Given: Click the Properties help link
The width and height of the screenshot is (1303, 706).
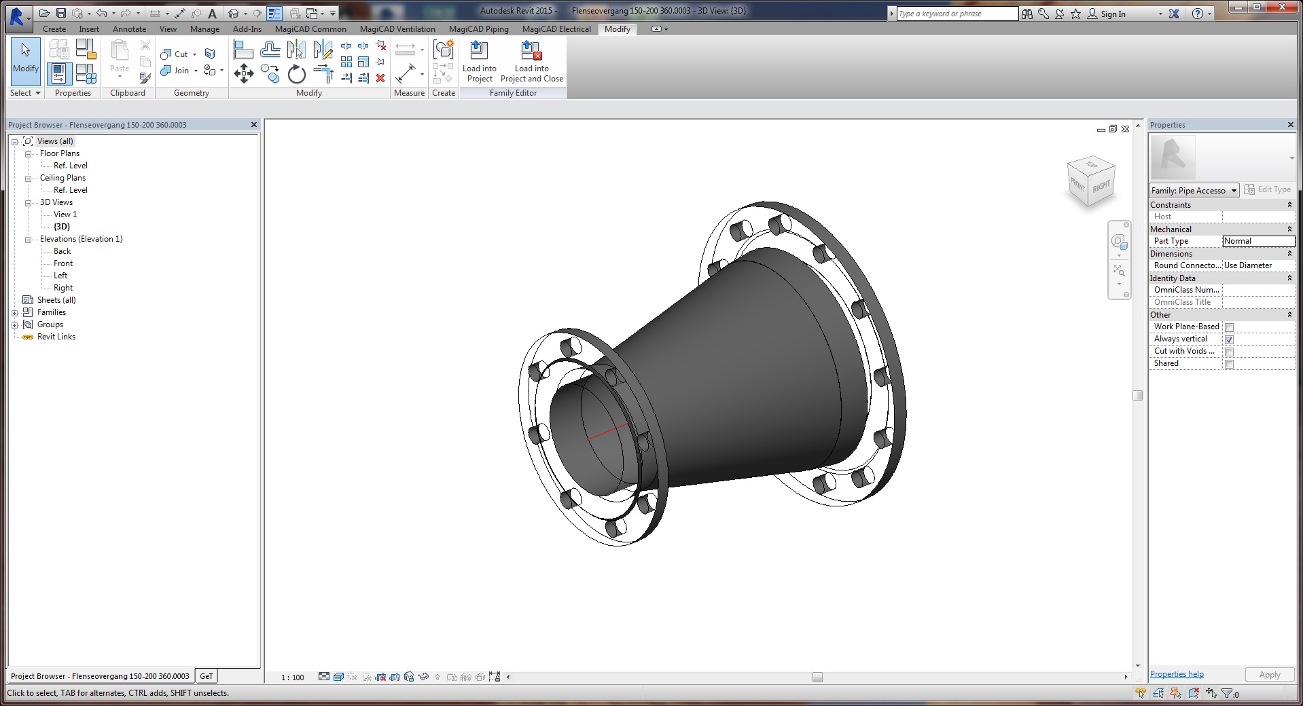Looking at the screenshot, I should pyautogui.click(x=1177, y=674).
